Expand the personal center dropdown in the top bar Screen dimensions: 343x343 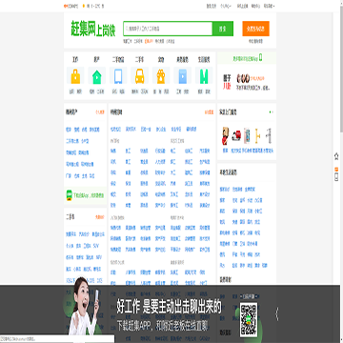tap(226, 6)
